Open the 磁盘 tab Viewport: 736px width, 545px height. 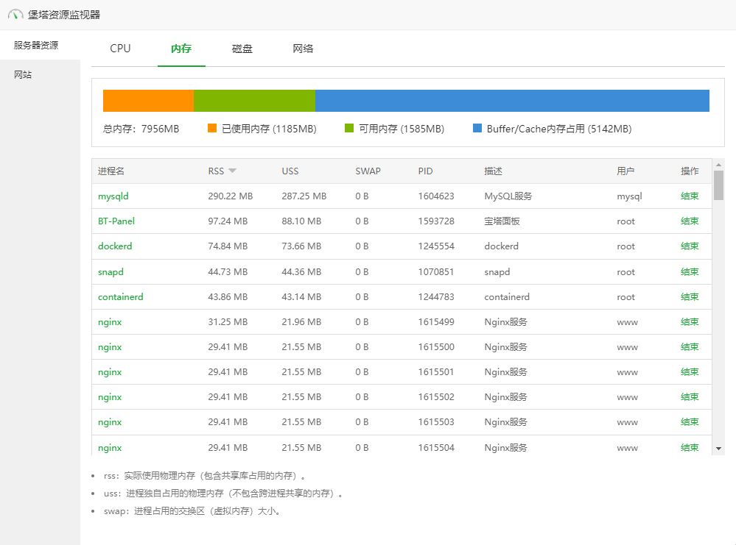point(242,49)
